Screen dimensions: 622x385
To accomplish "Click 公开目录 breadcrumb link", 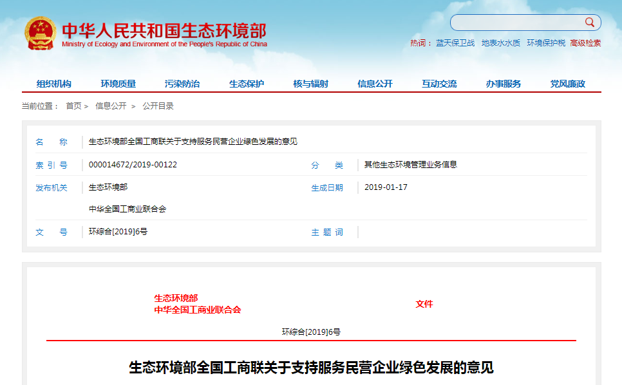I will [x=158, y=106].
